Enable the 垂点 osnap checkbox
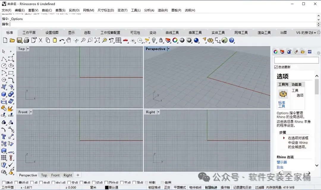The image size is (321, 190). pos(81,183)
